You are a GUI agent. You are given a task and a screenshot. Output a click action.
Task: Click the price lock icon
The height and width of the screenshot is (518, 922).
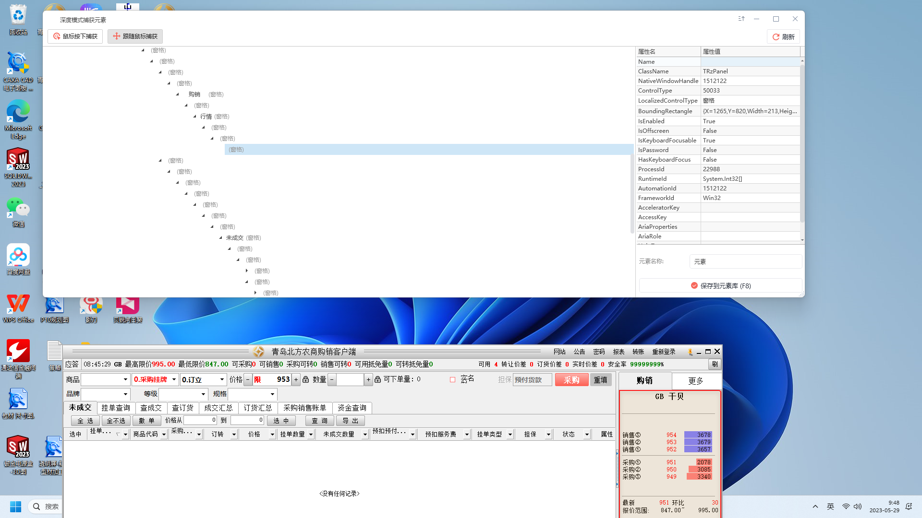point(306,379)
